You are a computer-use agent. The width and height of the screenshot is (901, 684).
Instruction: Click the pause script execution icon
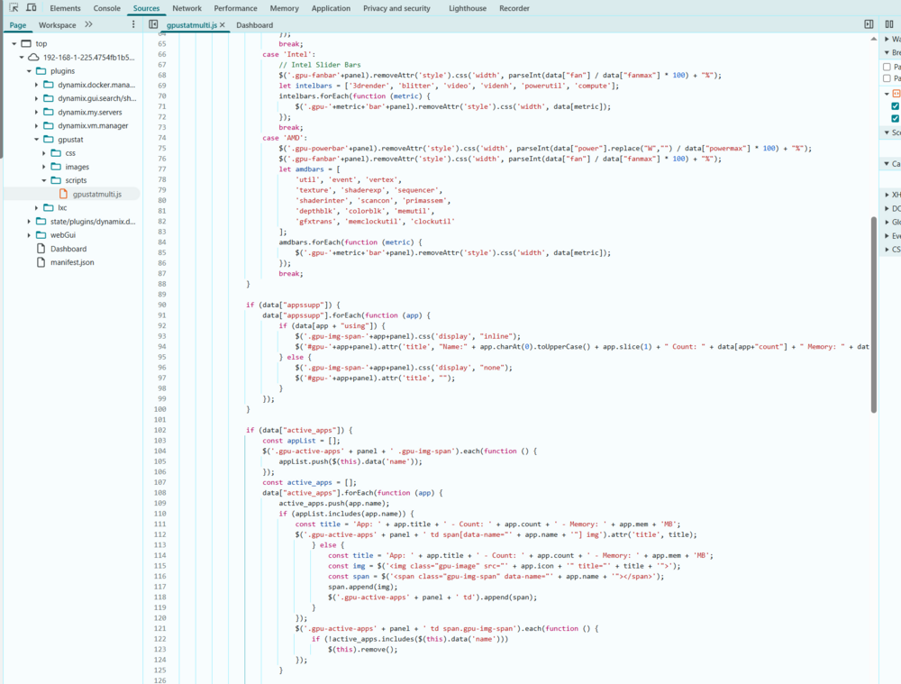(x=889, y=24)
